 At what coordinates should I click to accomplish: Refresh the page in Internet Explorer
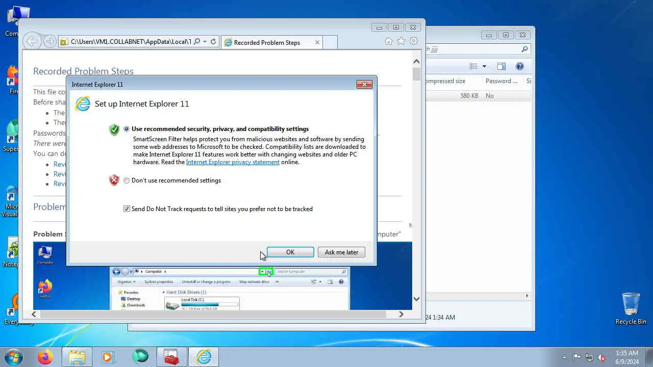pos(213,42)
